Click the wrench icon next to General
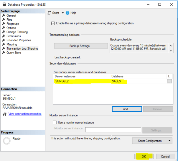 coord(4,16)
